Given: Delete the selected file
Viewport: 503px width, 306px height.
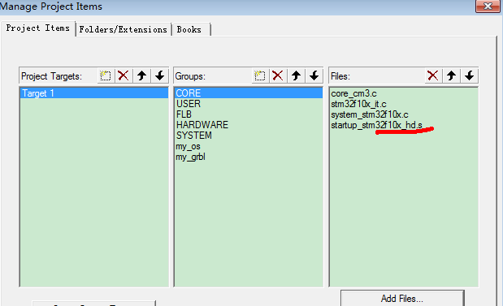Looking at the screenshot, I should [433, 76].
